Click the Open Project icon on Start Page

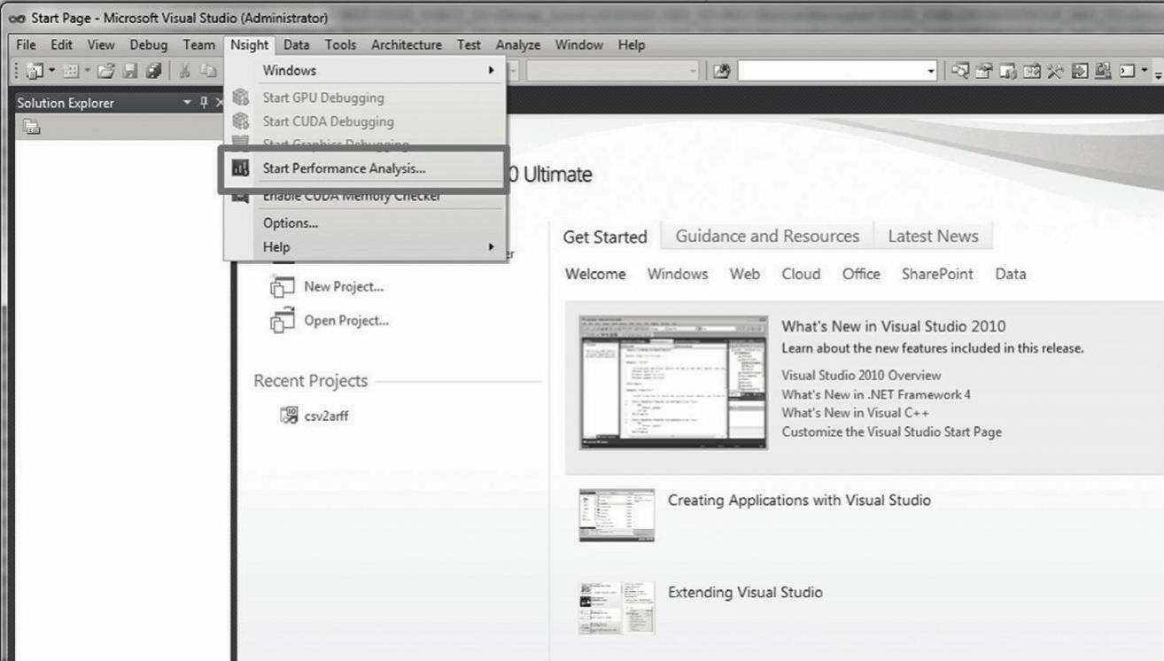click(x=283, y=321)
